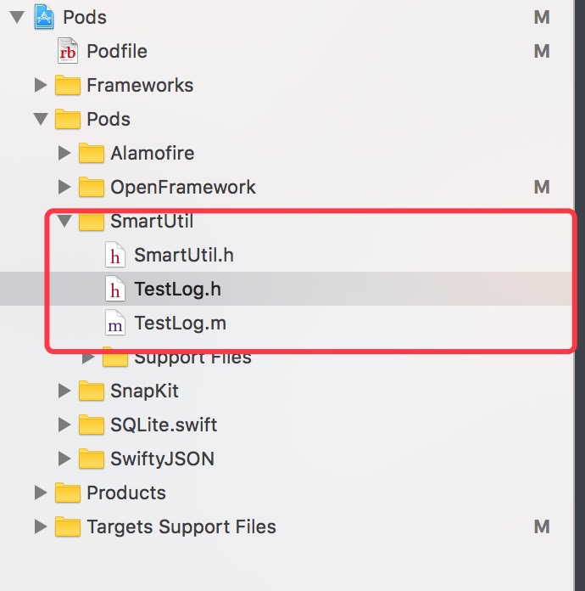Image resolution: width=585 pixels, height=591 pixels.
Task: Select the TestLog.m file name
Action: coord(181,324)
